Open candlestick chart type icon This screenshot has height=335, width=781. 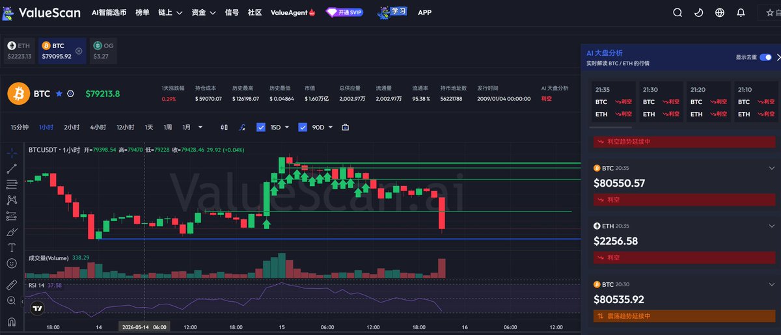(225, 127)
